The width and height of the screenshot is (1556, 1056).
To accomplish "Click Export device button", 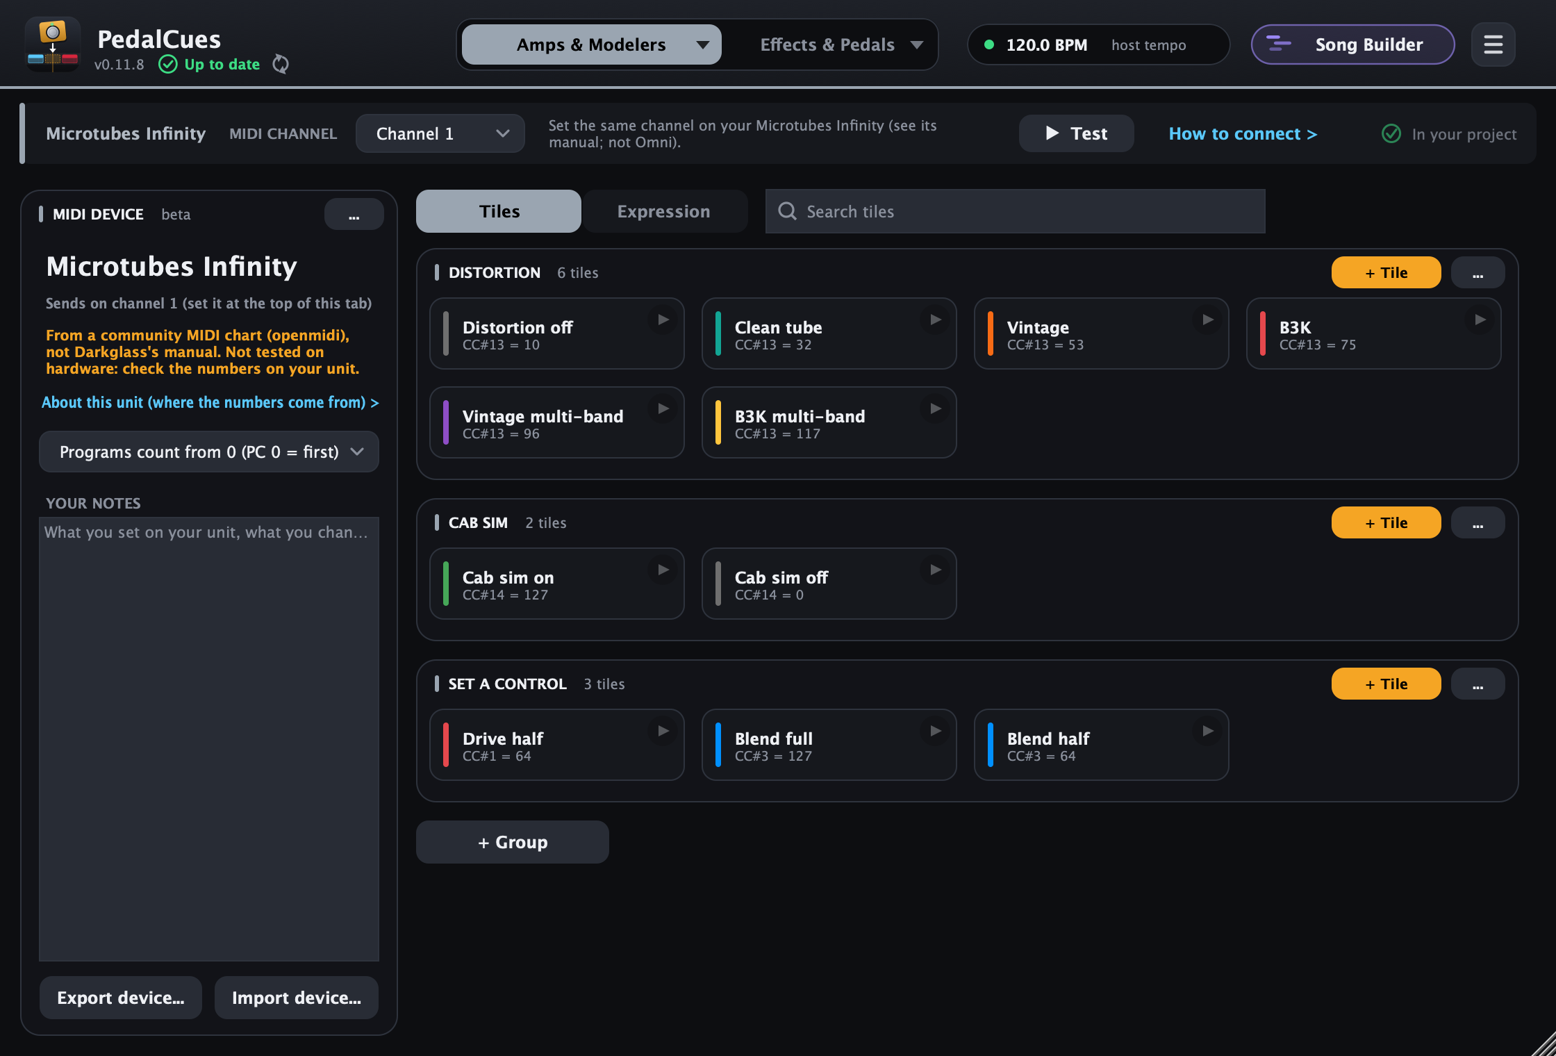I will (121, 998).
